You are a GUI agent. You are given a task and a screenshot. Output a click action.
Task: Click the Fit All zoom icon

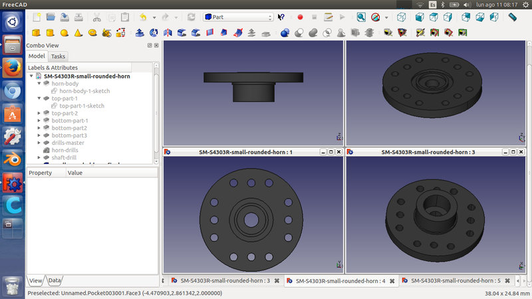pos(360,17)
